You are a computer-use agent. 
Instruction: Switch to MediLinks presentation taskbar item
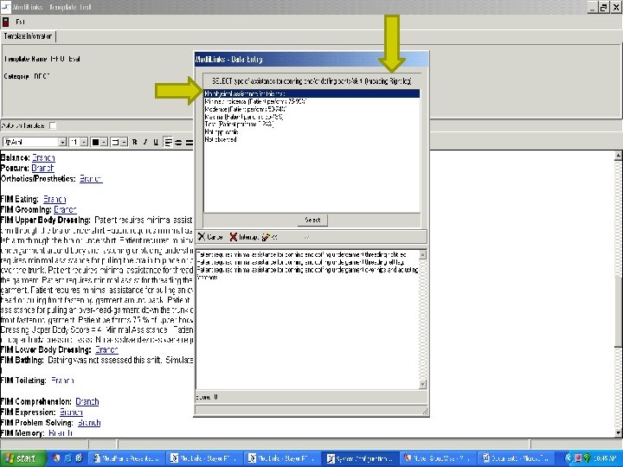click(126, 458)
